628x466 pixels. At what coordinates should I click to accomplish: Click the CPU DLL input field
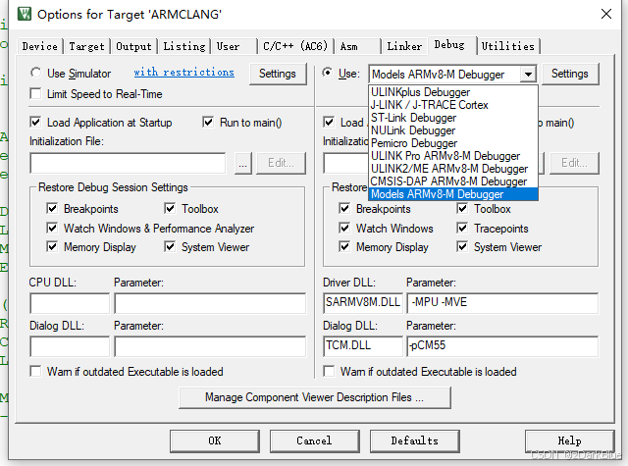70,303
